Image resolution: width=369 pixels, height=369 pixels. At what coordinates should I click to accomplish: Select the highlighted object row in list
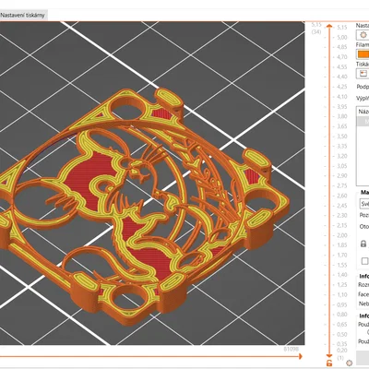pyautogui.click(x=363, y=121)
